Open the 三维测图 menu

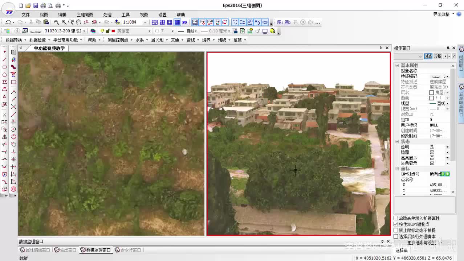click(x=85, y=15)
